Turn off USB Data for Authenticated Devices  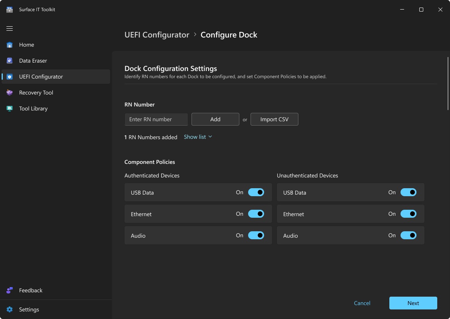tap(256, 192)
